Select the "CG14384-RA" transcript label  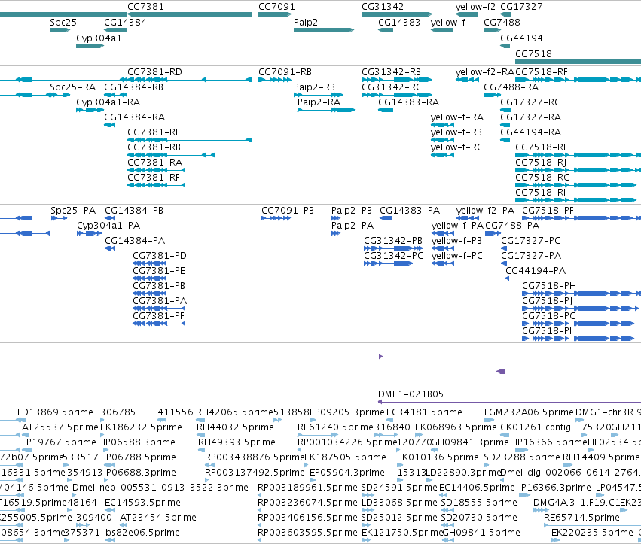tap(135, 117)
